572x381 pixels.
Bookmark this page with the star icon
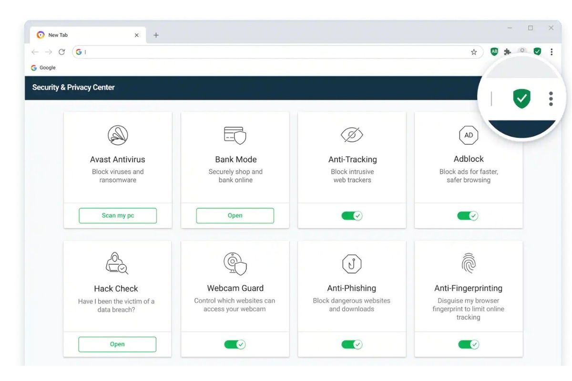(x=474, y=52)
